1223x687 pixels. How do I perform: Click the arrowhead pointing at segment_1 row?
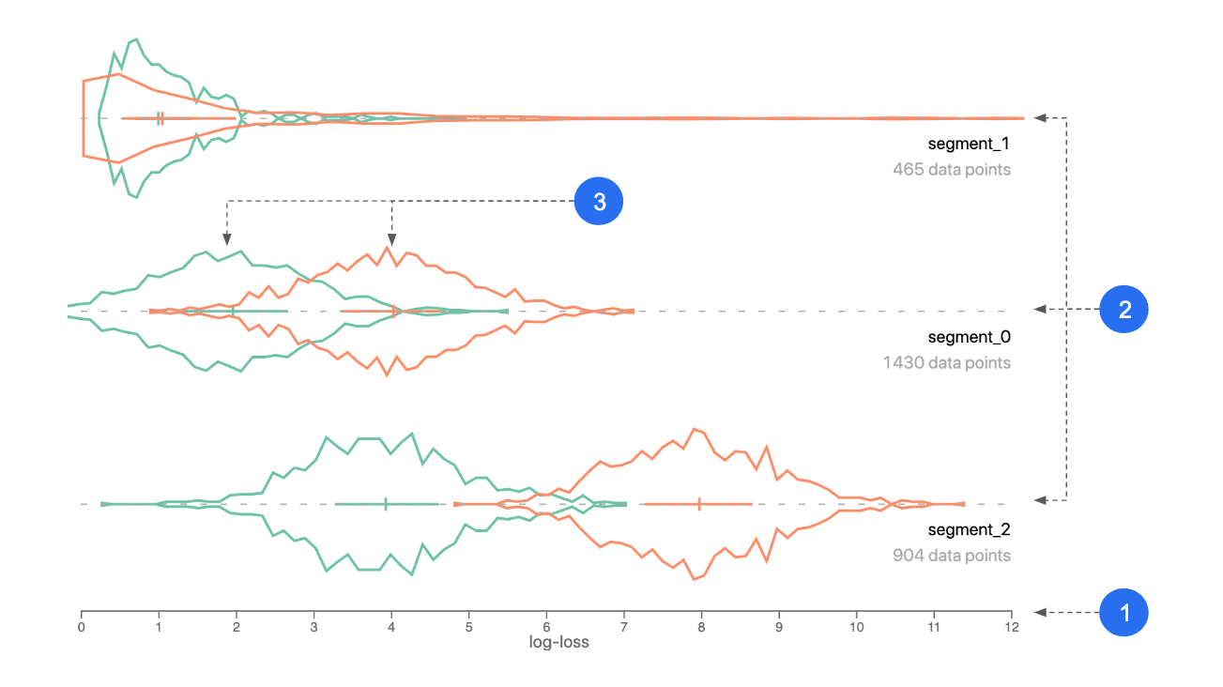pyautogui.click(x=1041, y=118)
